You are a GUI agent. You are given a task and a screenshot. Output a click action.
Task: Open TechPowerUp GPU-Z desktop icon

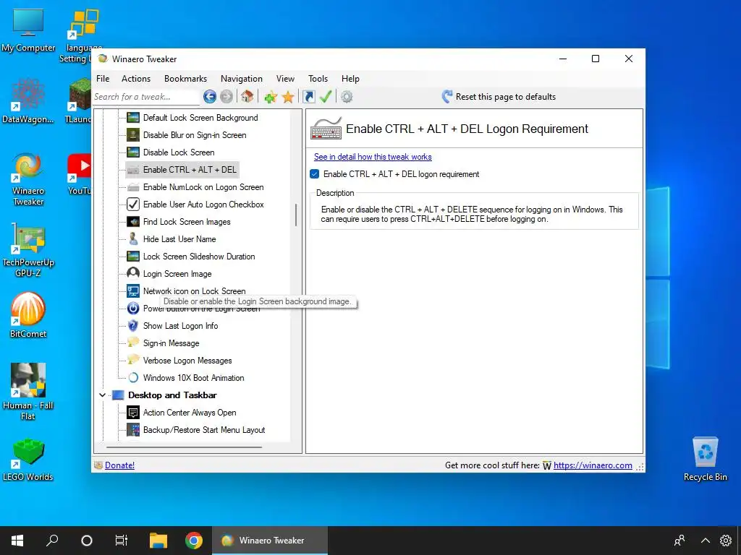click(x=28, y=250)
